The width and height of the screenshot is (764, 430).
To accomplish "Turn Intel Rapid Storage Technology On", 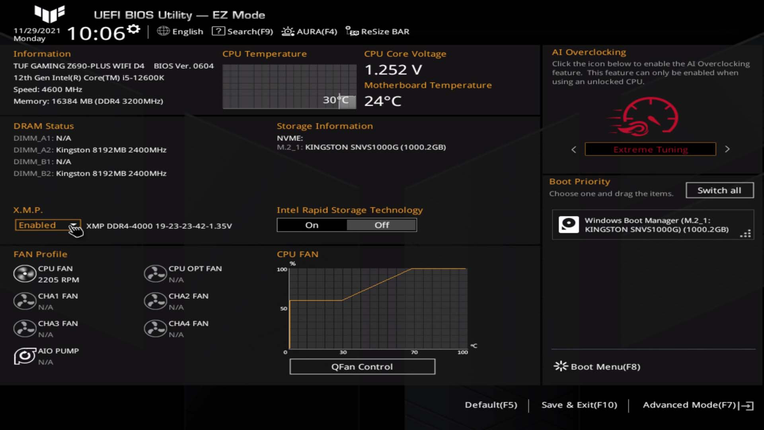I will point(312,225).
